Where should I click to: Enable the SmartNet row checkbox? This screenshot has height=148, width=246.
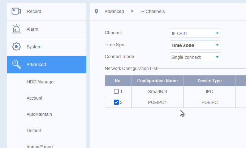point(116,92)
